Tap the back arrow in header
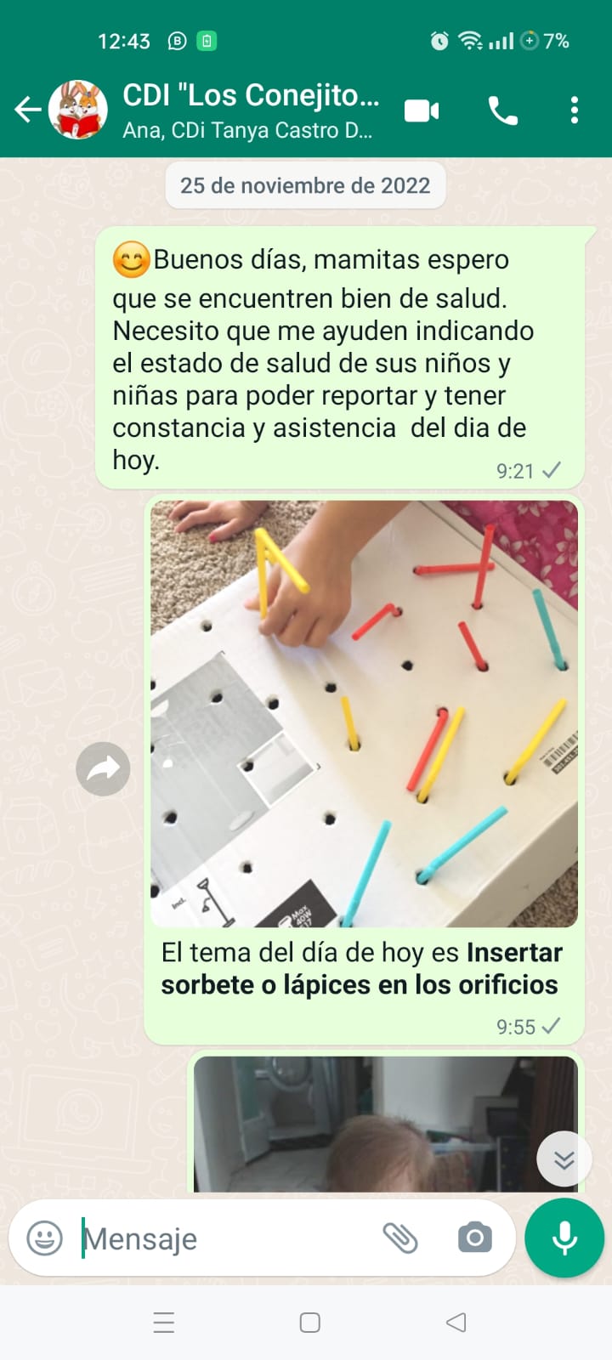This screenshot has width=612, height=1360. (27, 110)
